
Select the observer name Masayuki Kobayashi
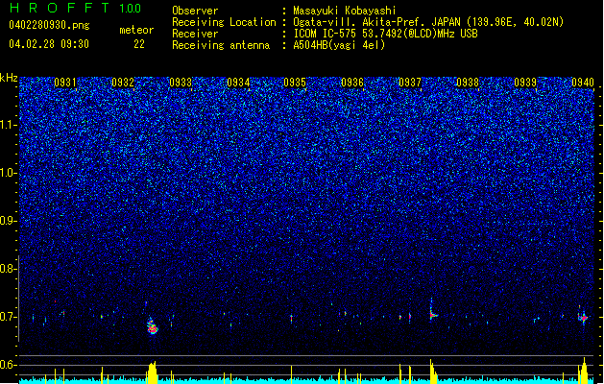pos(345,11)
